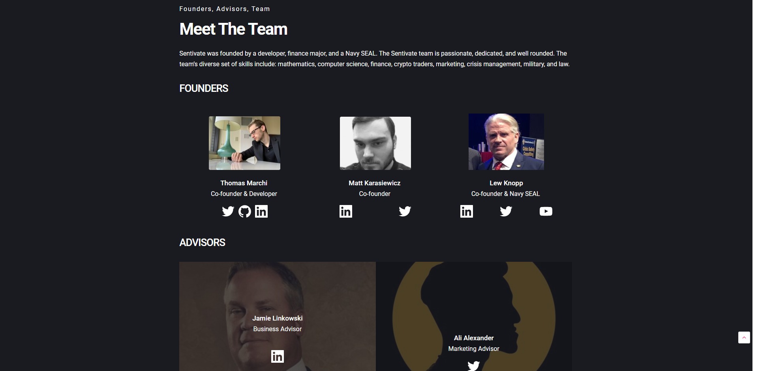The width and height of the screenshot is (758, 371).
Task: Click the back-to-top arrow button
Action: tap(744, 337)
